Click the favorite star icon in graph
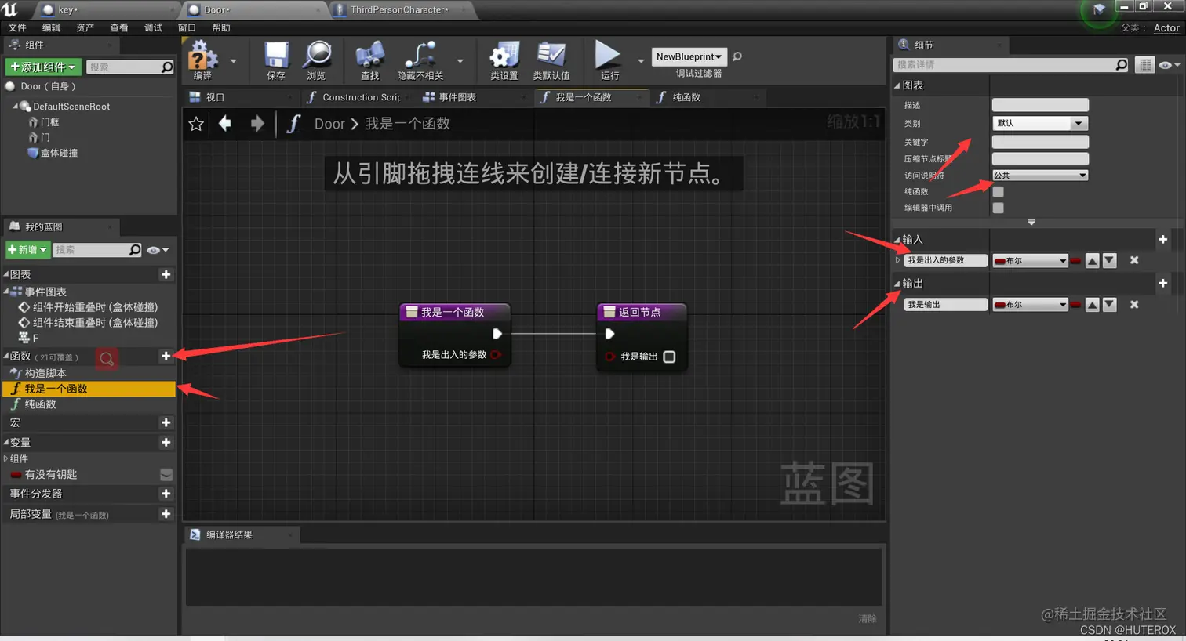 pyautogui.click(x=196, y=124)
